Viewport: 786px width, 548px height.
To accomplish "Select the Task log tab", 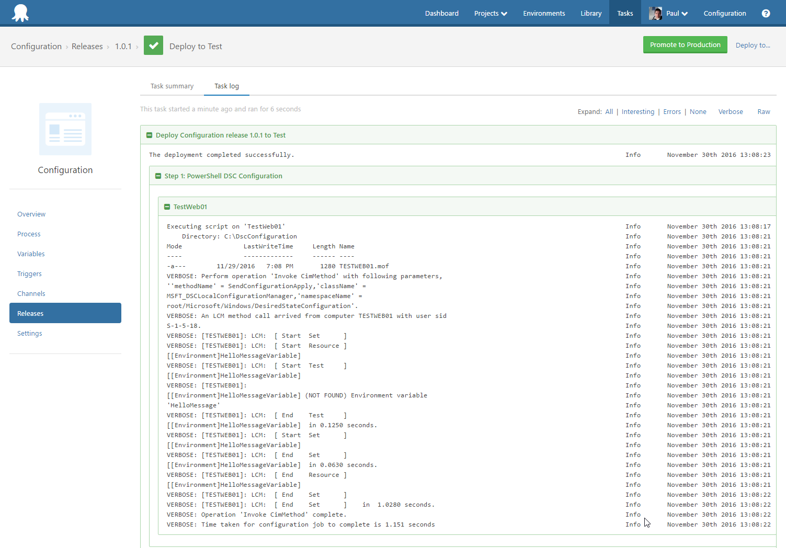I will coord(226,86).
